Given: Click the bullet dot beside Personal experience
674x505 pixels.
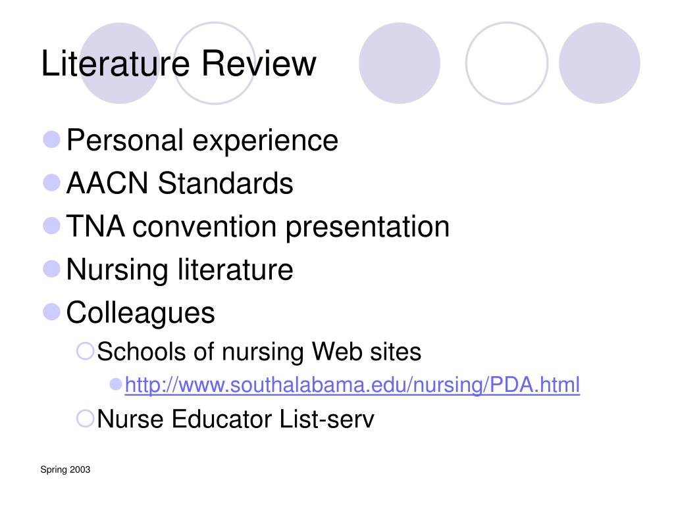Looking at the screenshot, I should coord(51,139).
